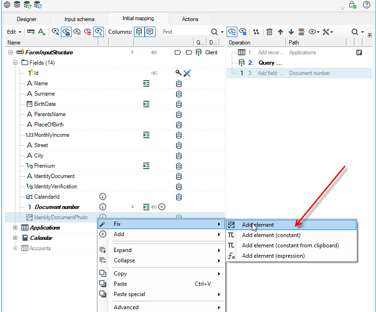Expand the Calendar tree node
Image resolution: width=376 pixels, height=312 pixels.
coord(15,238)
